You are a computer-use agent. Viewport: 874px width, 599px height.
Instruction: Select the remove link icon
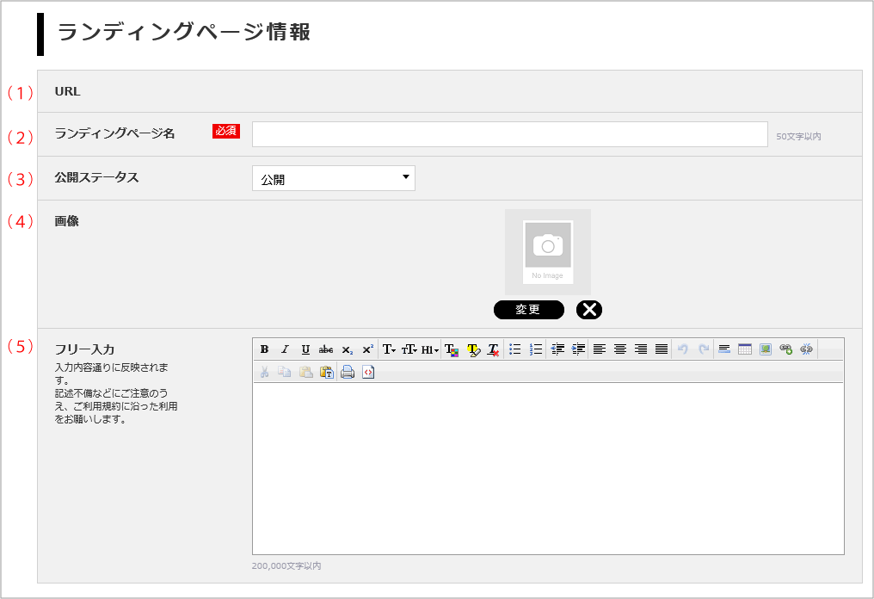coord(805,349)
